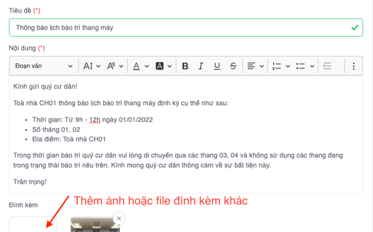Toggle bold formatting in editor toolbar
The height and width of the screenshot is (232, 373).
[185, 66]
